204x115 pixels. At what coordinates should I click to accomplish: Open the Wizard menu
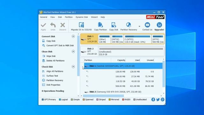coord(94,17)
